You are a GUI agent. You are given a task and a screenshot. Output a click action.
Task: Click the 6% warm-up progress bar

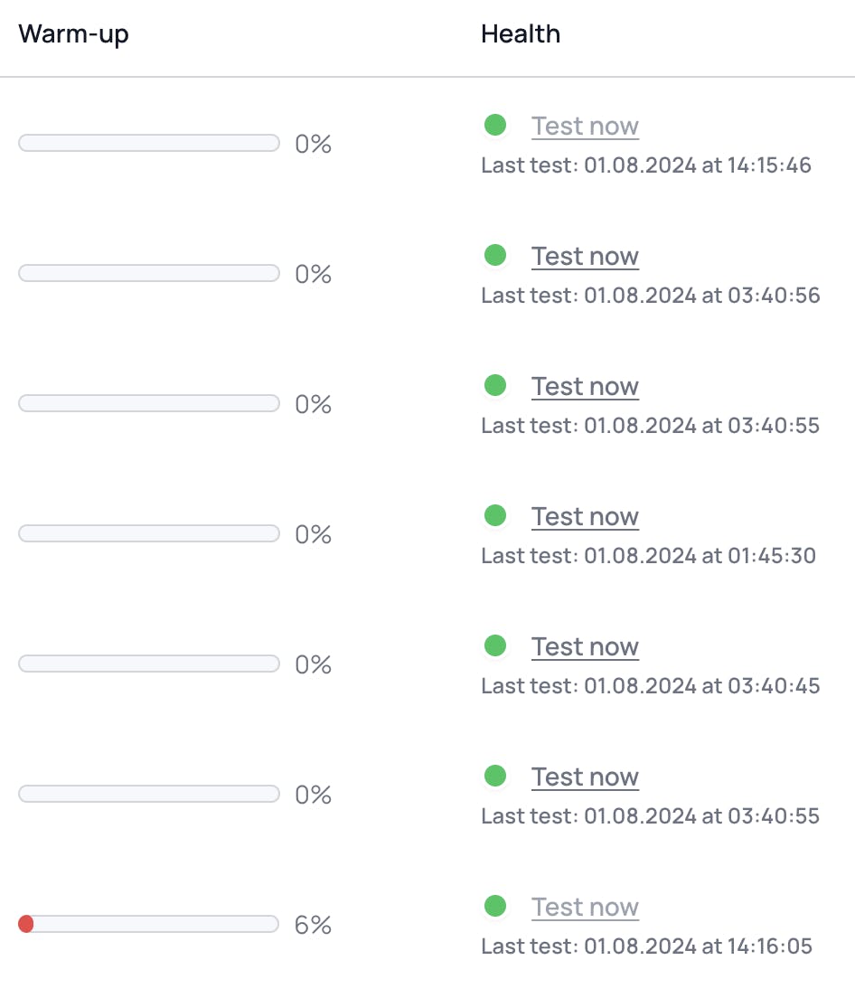pos(149,924)
